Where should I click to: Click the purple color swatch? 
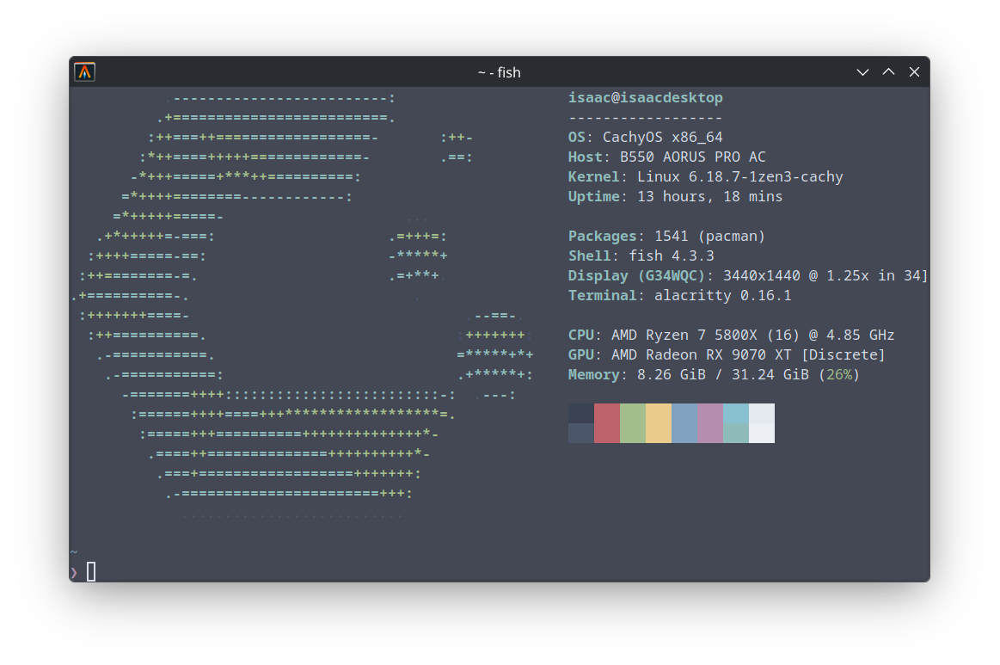point(710,423)
